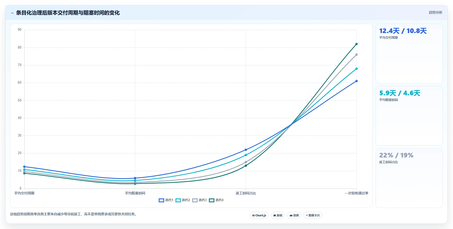Image resolution: width=453 pixels, height=229 pixels.
Task: Click the 5.9天 / 4.6天 value
Action: point(400,93)
